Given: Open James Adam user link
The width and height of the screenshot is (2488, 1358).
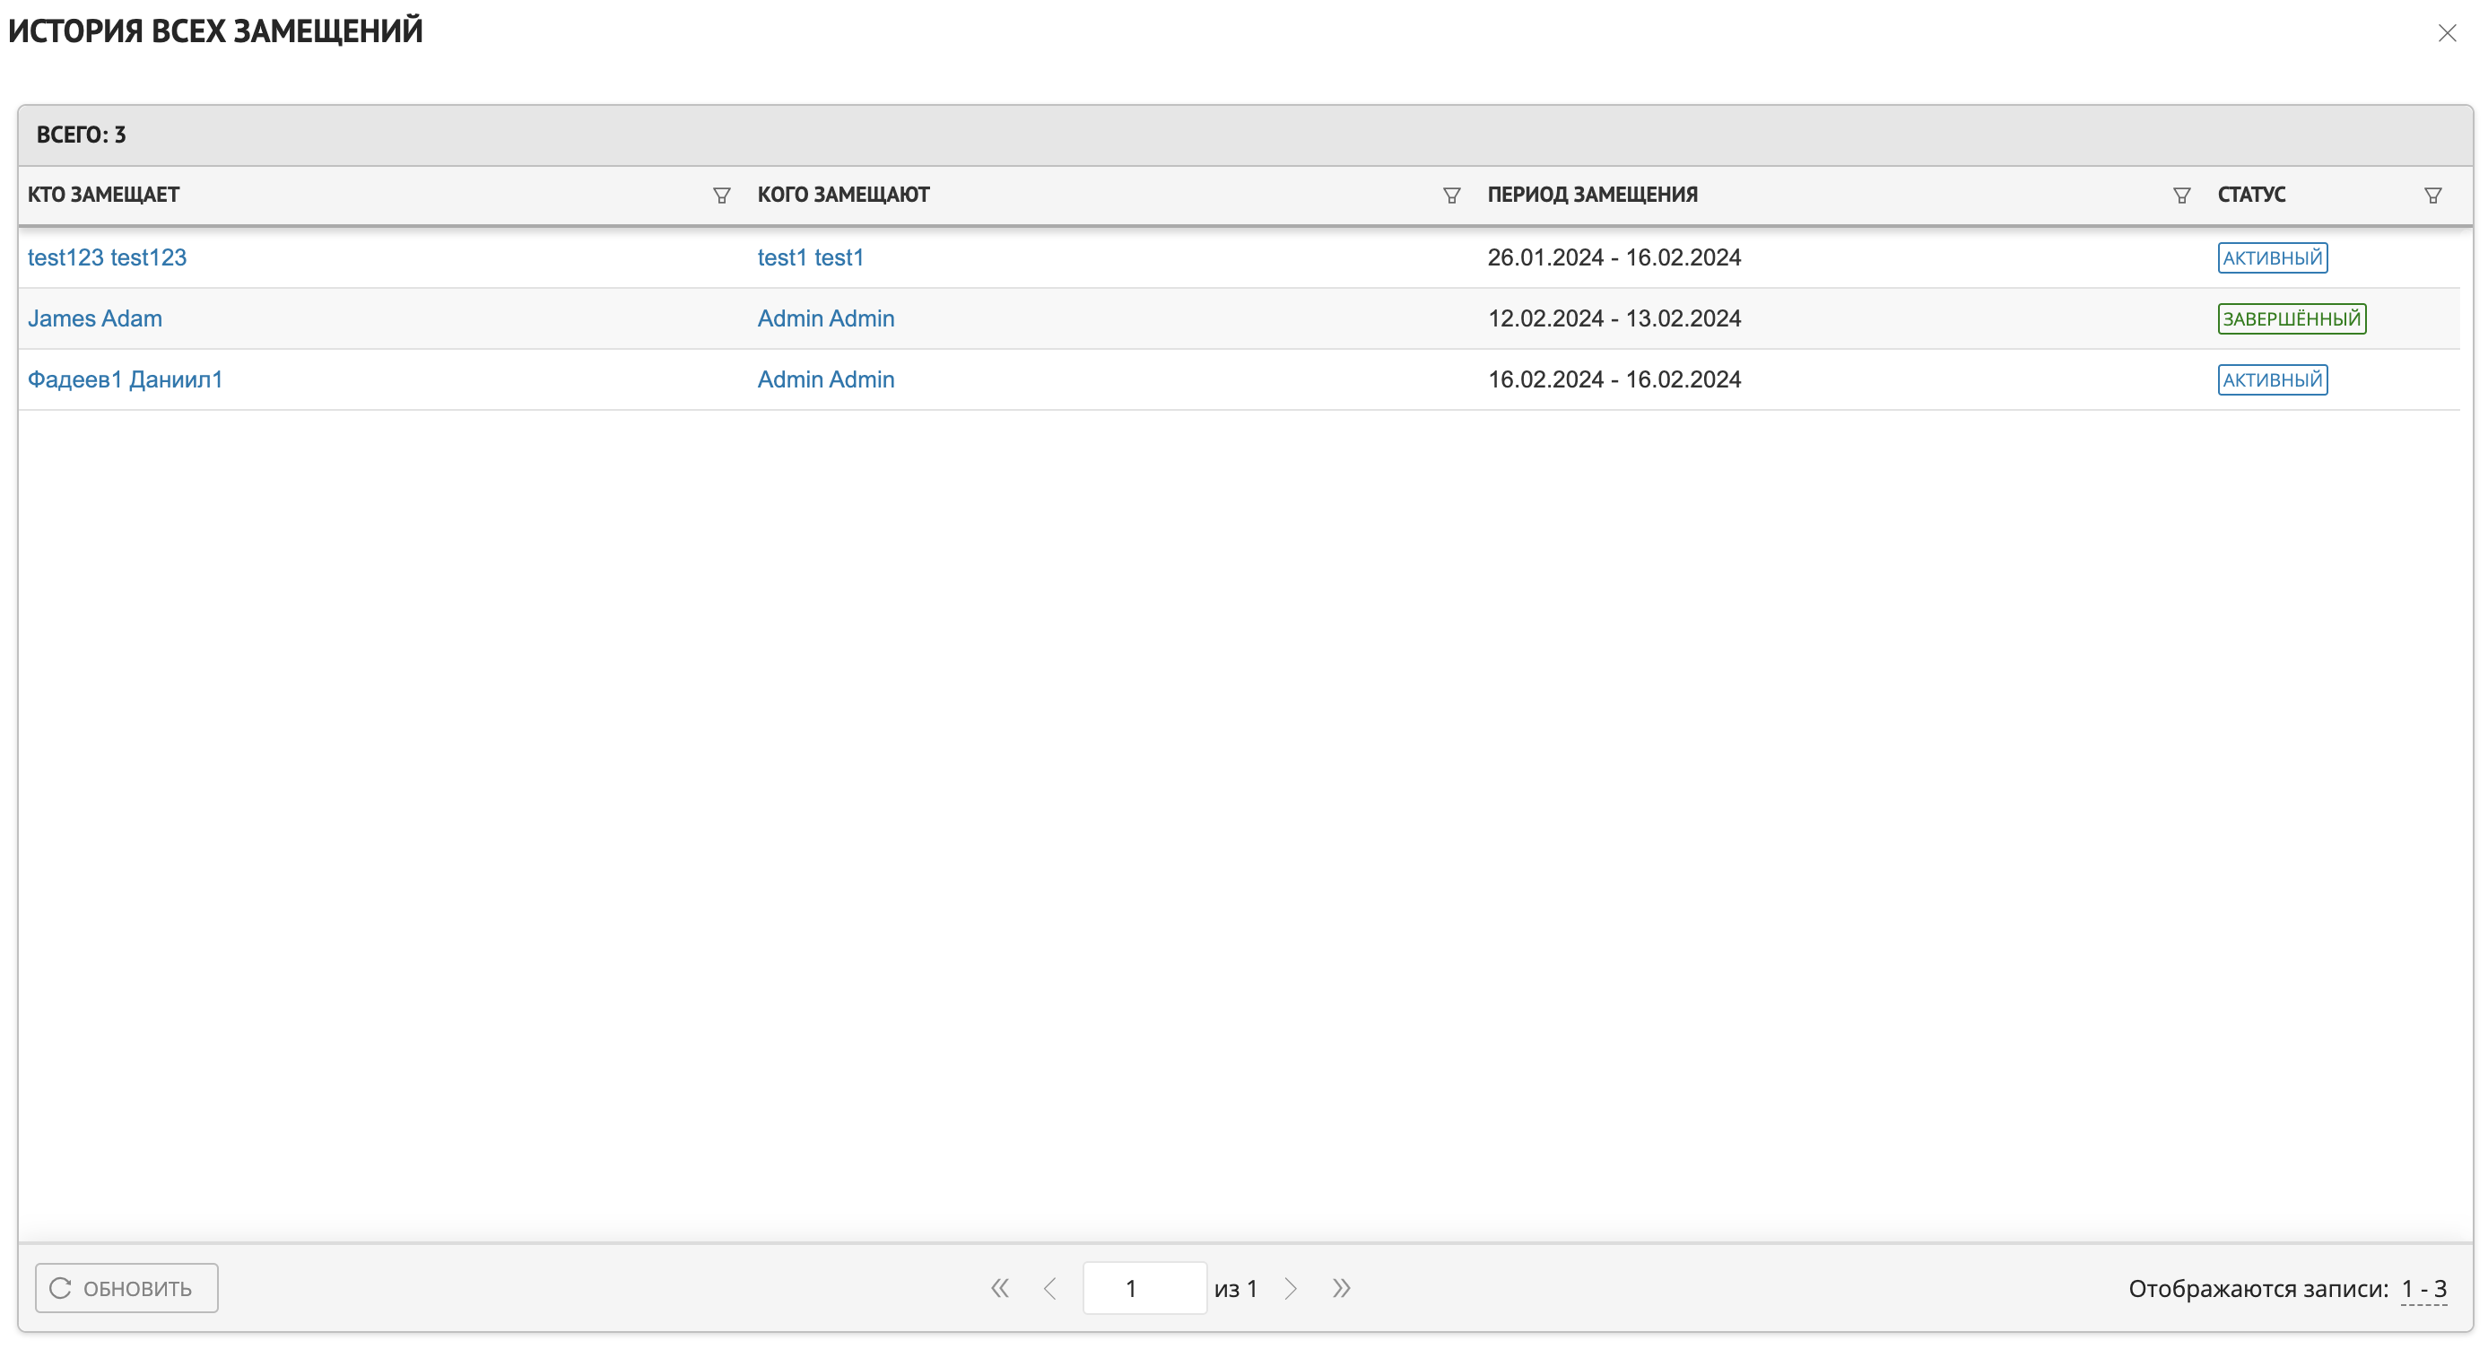Looking at the screenshot, I should [95, 318].
